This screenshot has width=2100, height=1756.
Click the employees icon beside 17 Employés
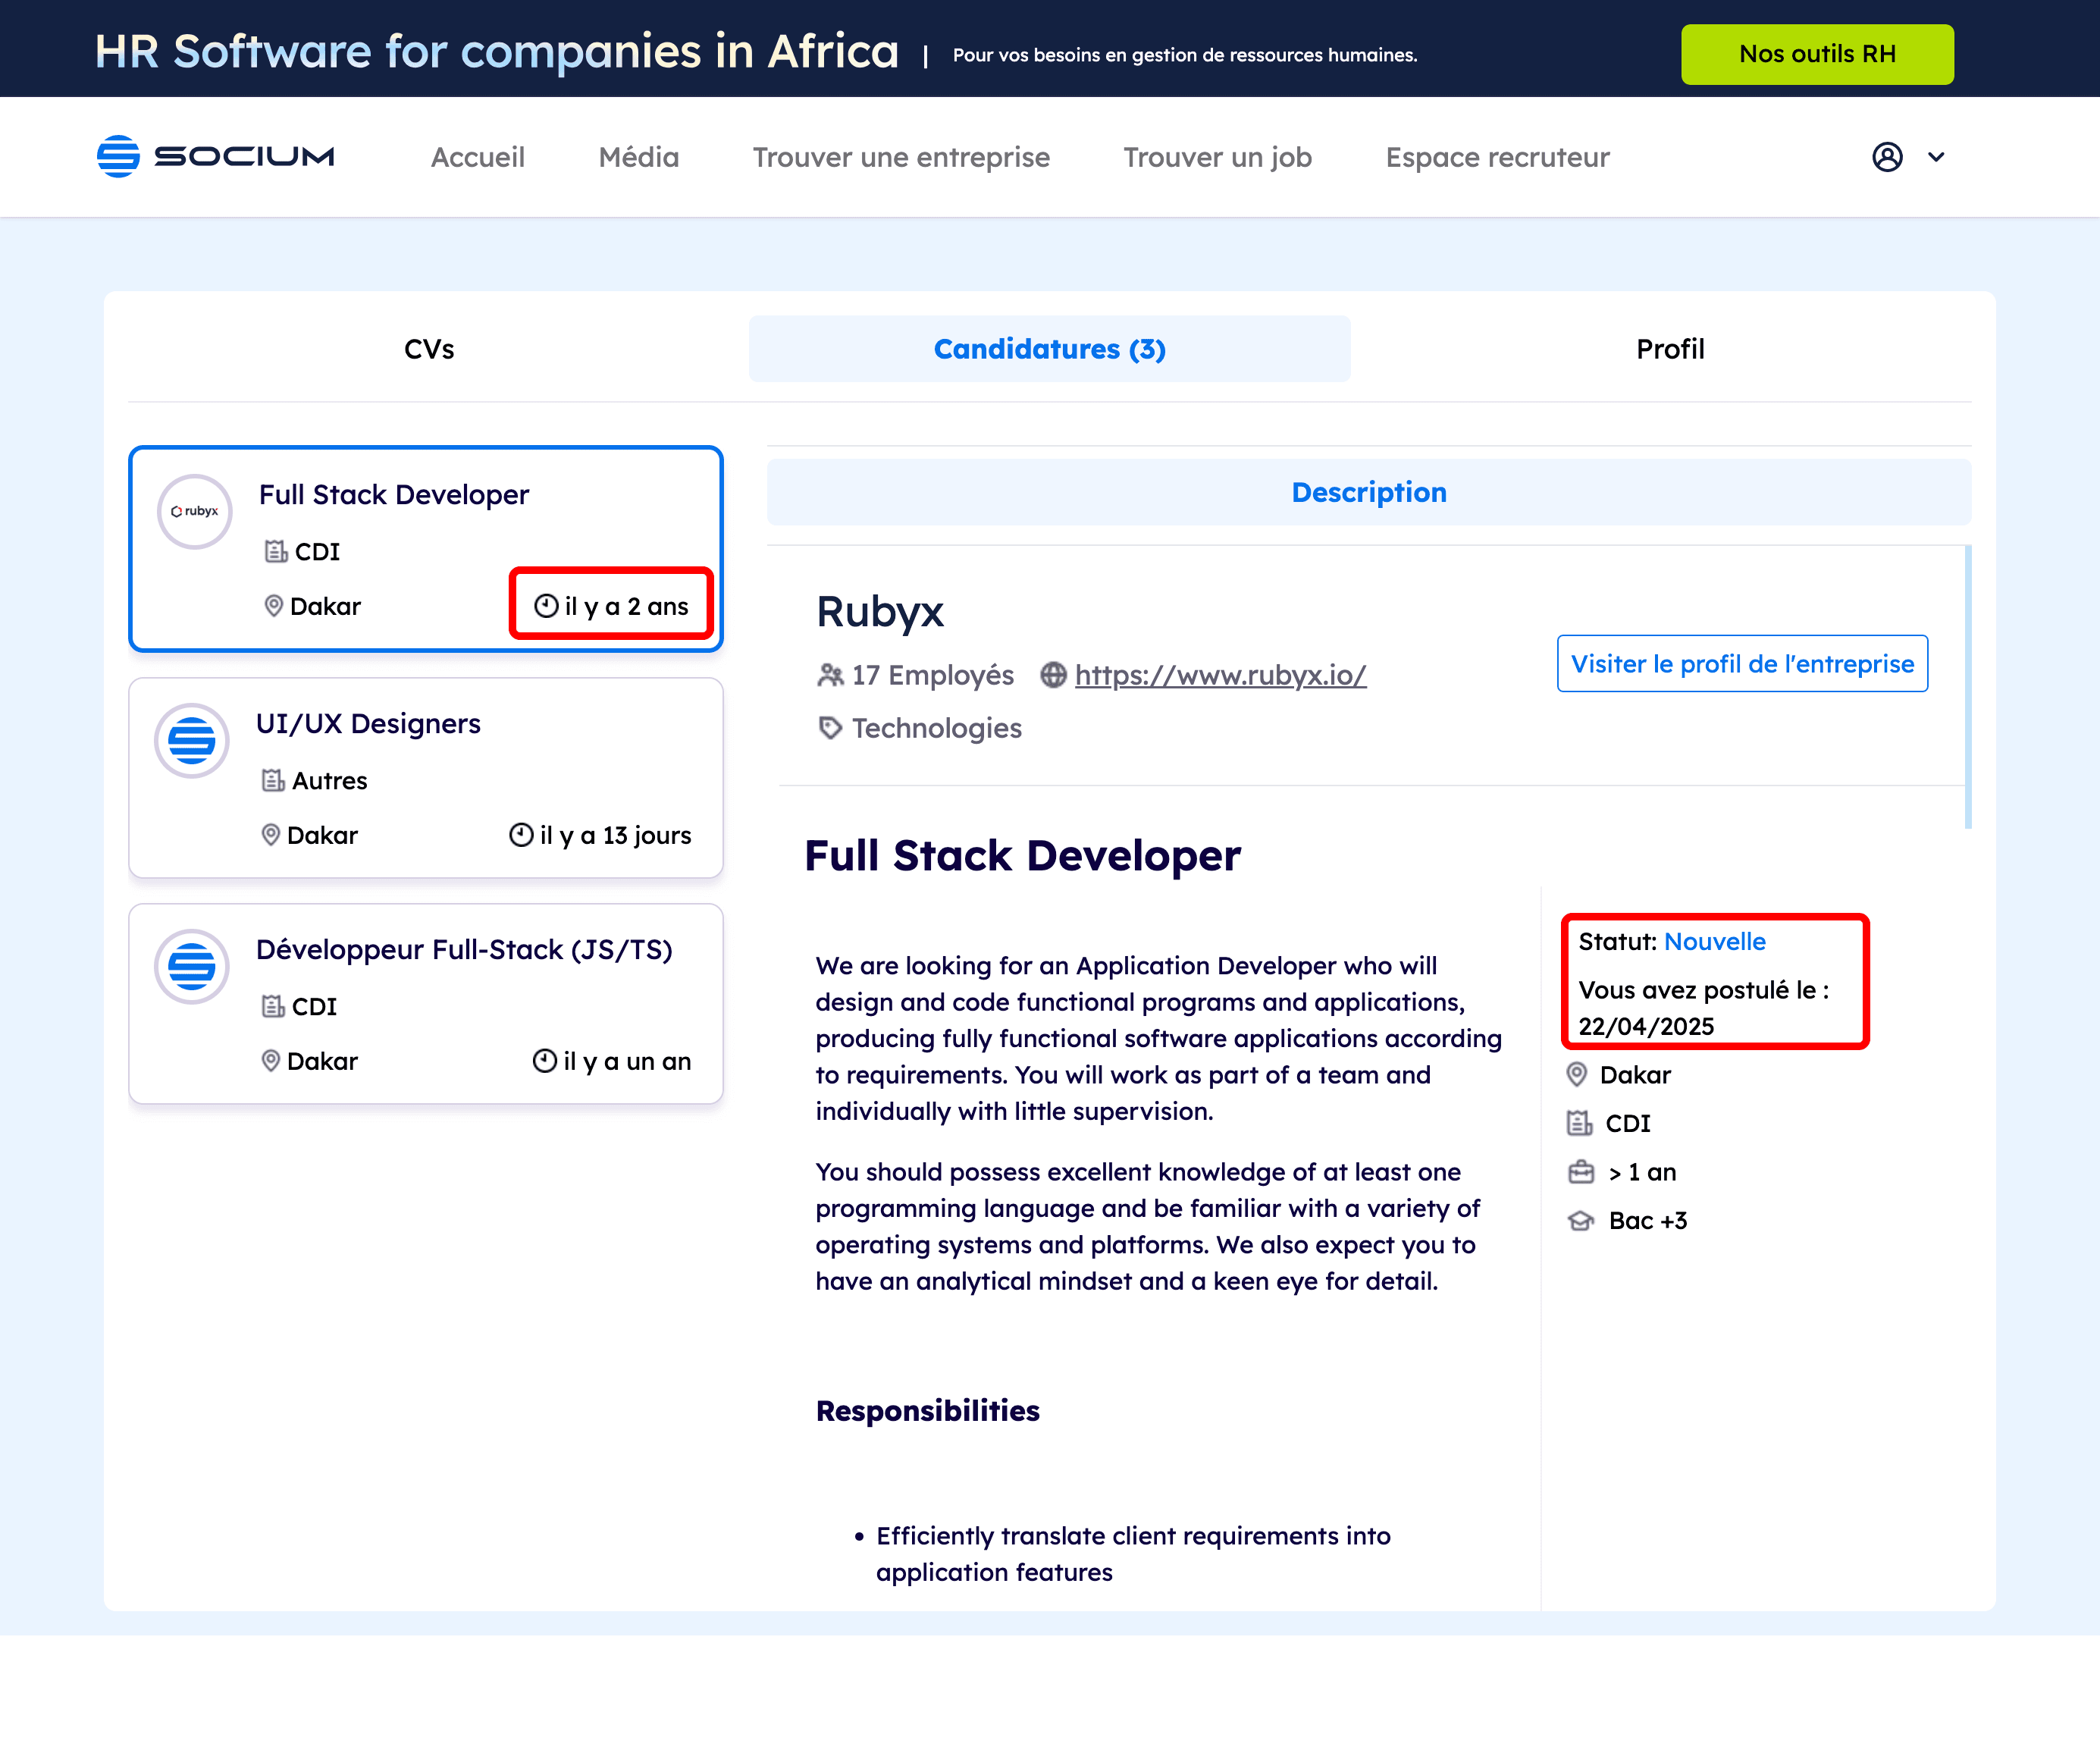pyautogui.click(x=830, y=674)
